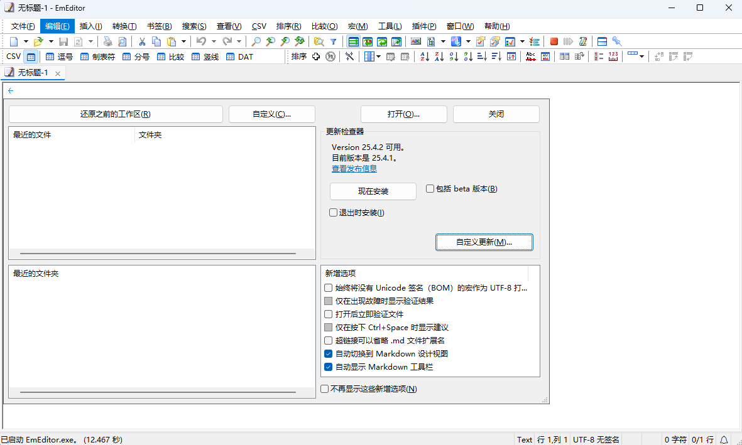Click the Sort A to Z icon
Screen dimensions: 742x445
(425, 56)
